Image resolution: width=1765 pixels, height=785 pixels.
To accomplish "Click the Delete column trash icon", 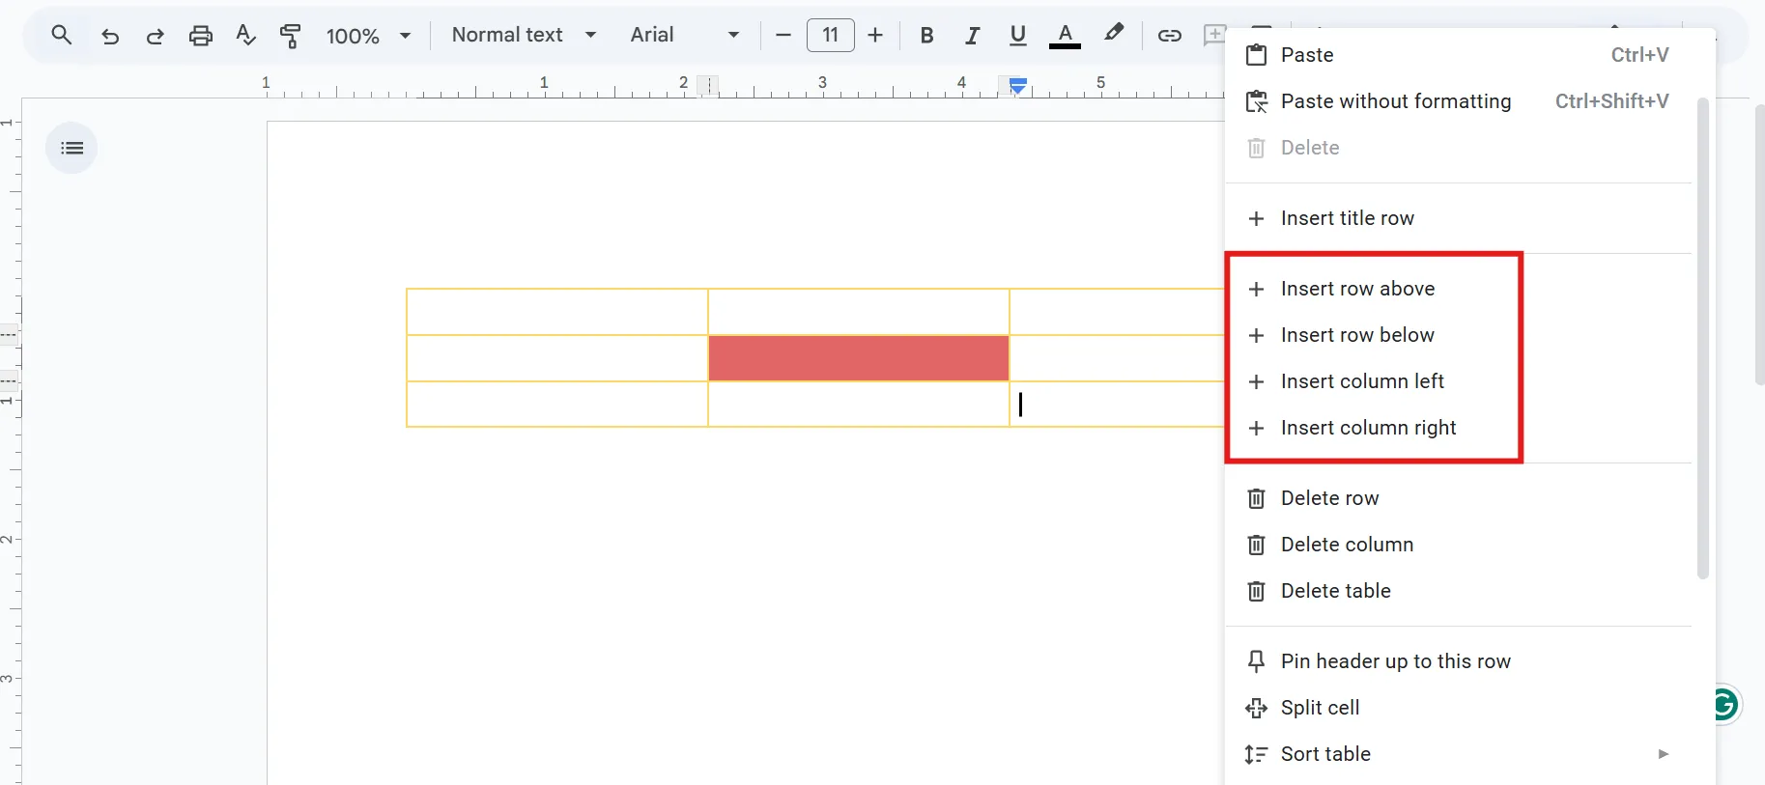I will (x=1256, y=545).
